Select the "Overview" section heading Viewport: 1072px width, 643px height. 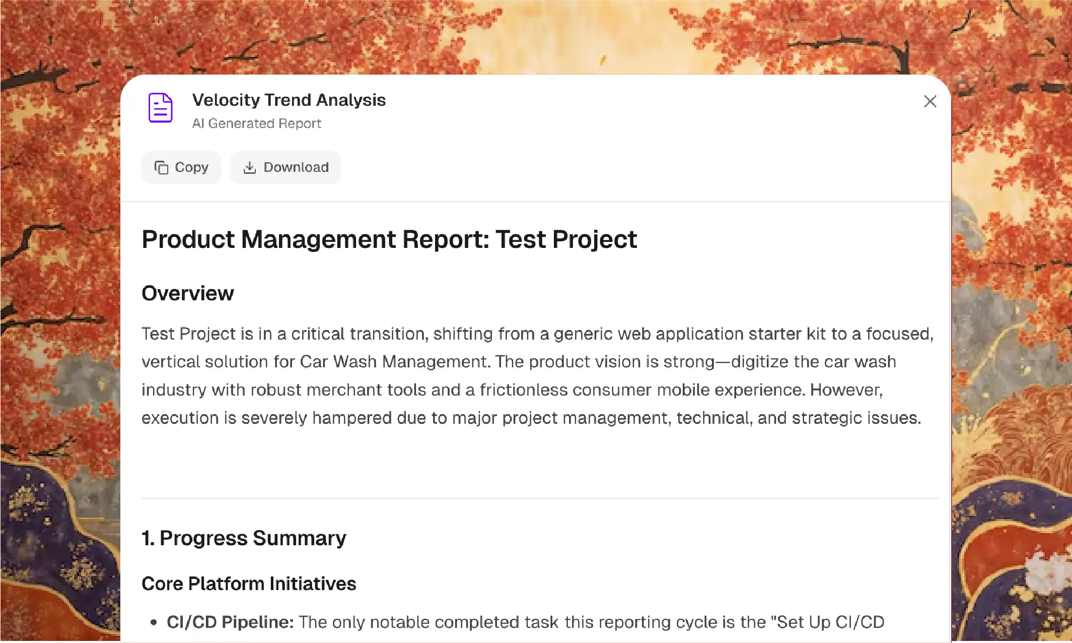(x=188, y=293)
